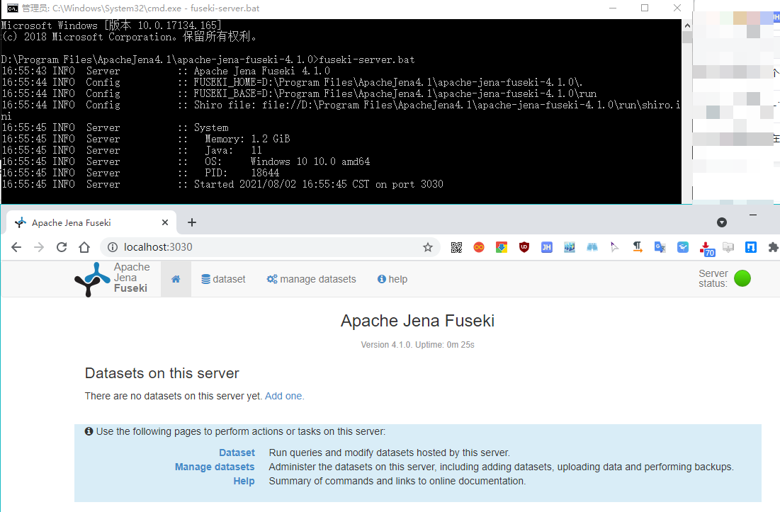780x512 pixels.
Task: Check the green server status indicator
Action: [x=742, y=278]
